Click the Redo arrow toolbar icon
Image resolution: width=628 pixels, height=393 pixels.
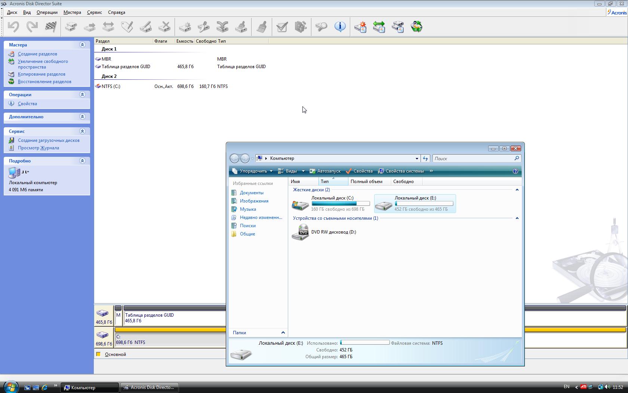click(x=32, y=27)
